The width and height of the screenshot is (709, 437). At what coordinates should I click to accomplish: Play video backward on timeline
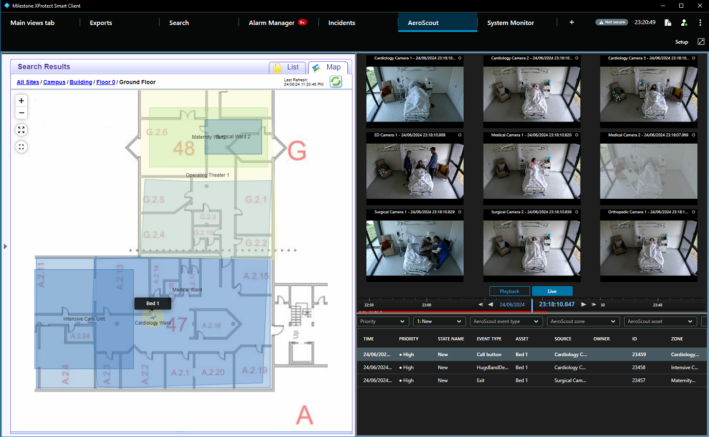pos(490,305)
